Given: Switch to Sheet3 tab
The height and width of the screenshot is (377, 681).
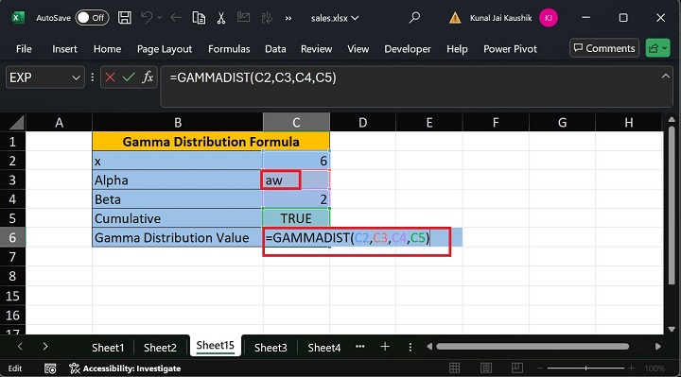Looking at the screenshot, I should pos(271,348).
